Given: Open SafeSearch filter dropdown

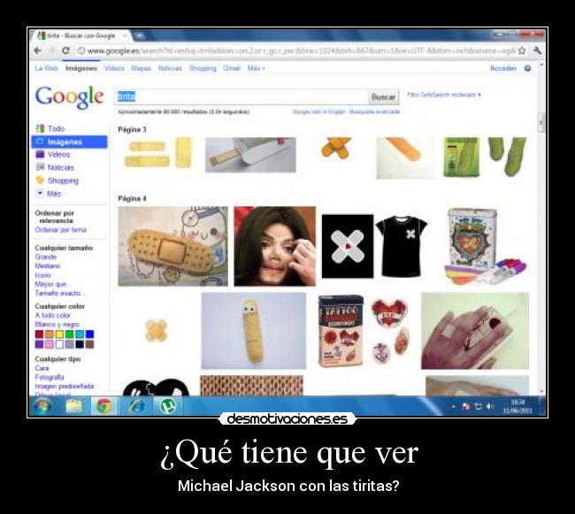Looking at the screenshot, I should (444, 95).
